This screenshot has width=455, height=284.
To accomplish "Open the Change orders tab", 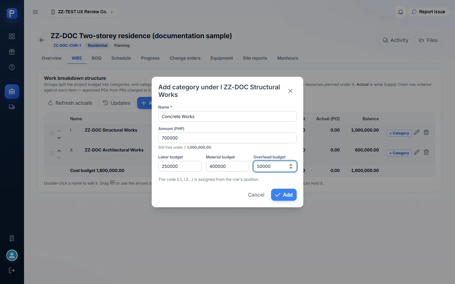I will (185, 58).
